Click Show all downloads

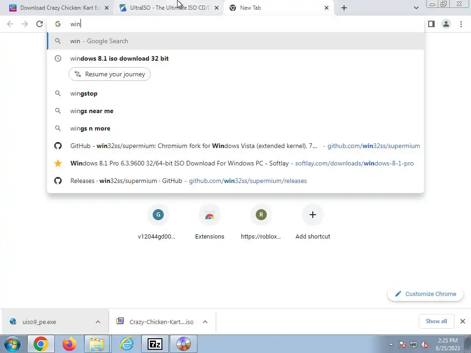click(436, 321)
